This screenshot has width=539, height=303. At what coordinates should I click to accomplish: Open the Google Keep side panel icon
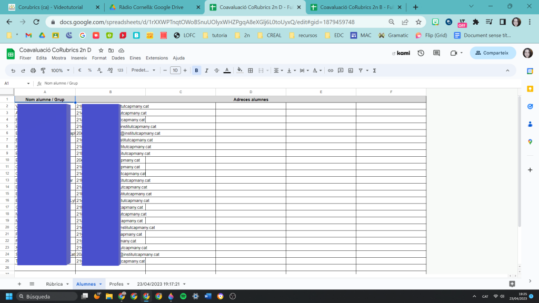530,89
